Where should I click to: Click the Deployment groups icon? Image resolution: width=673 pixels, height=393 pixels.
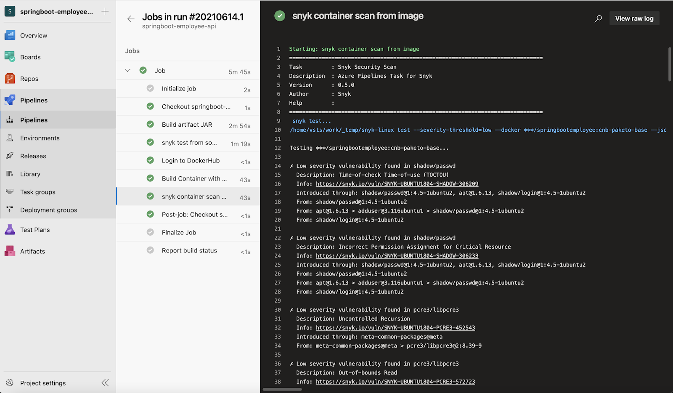pos(10,210)
